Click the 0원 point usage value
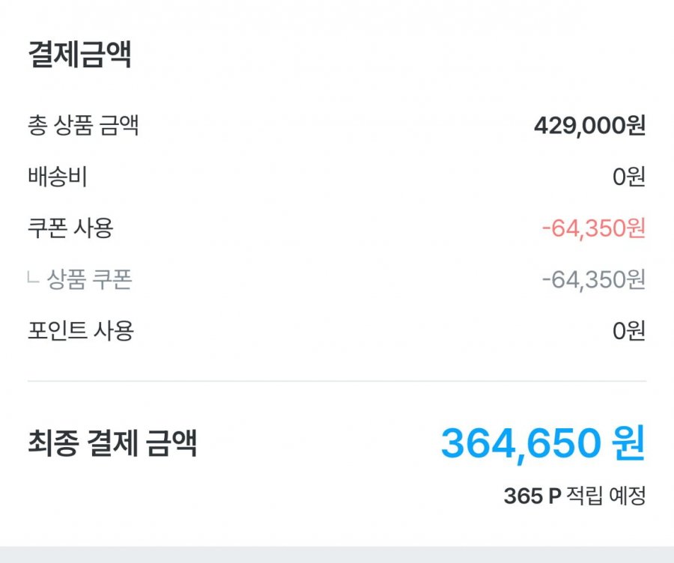This screenshot has width=674, height=563. 628,330
